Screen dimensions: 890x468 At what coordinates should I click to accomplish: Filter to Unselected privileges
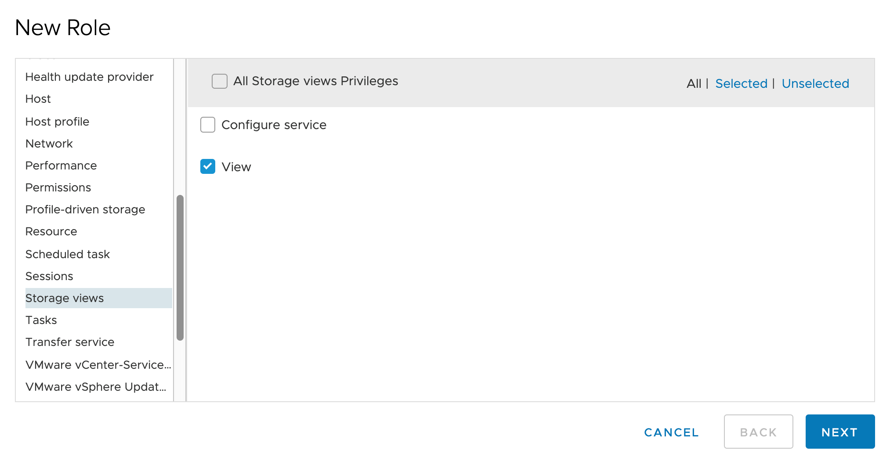pos(815,83)
